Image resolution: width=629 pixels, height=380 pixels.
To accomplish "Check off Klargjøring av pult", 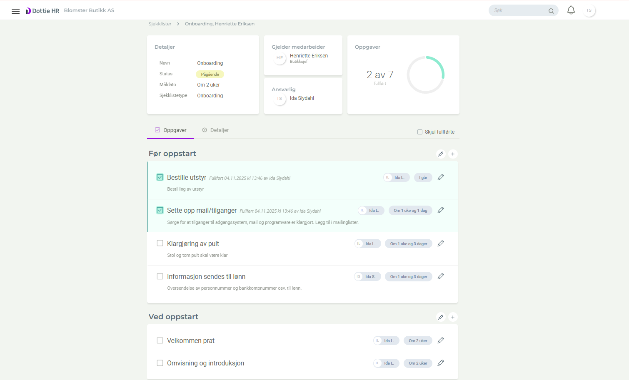I will (x=160, y=243).
